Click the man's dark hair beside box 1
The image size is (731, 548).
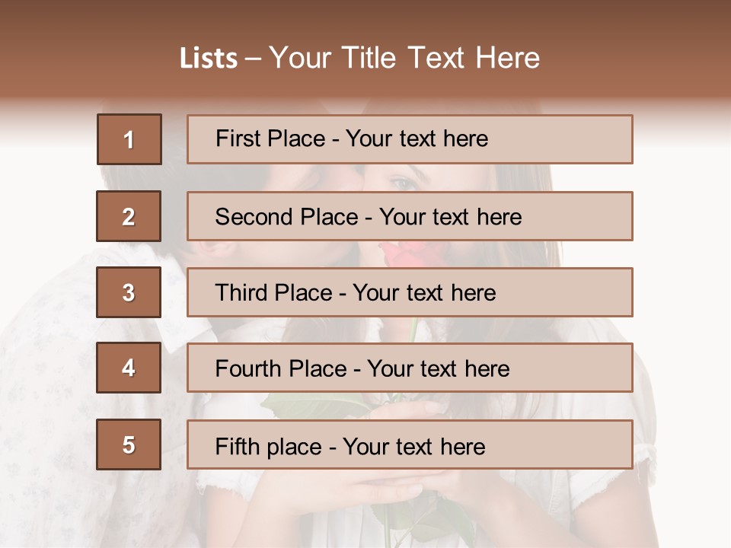[174, 173]
